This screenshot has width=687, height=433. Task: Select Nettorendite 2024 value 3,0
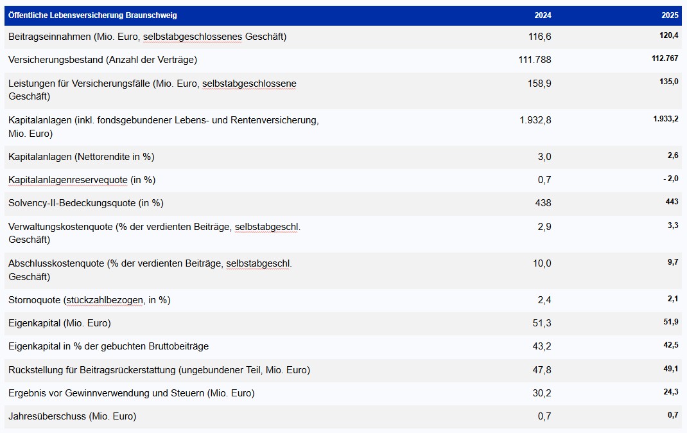pyautogui.click(x=544, y=157)
